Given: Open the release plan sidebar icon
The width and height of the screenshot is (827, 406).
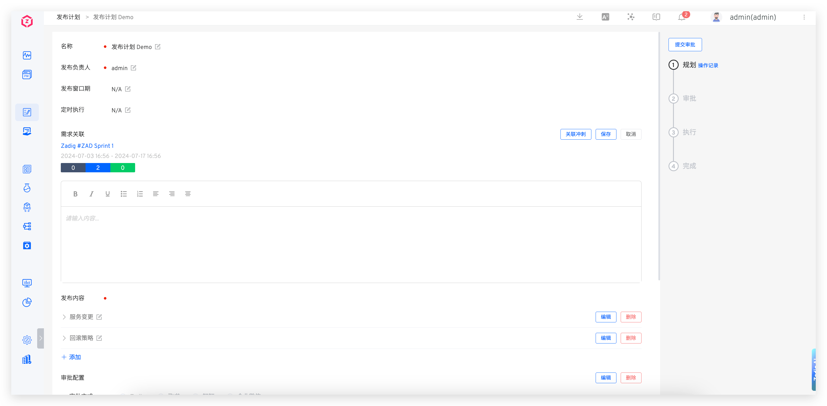Looking at the screenshot, I should pos(27,112).
